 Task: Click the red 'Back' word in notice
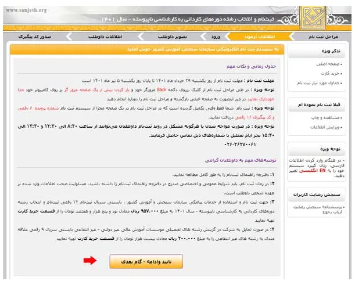pyautogui.click(x=162, y=89)
